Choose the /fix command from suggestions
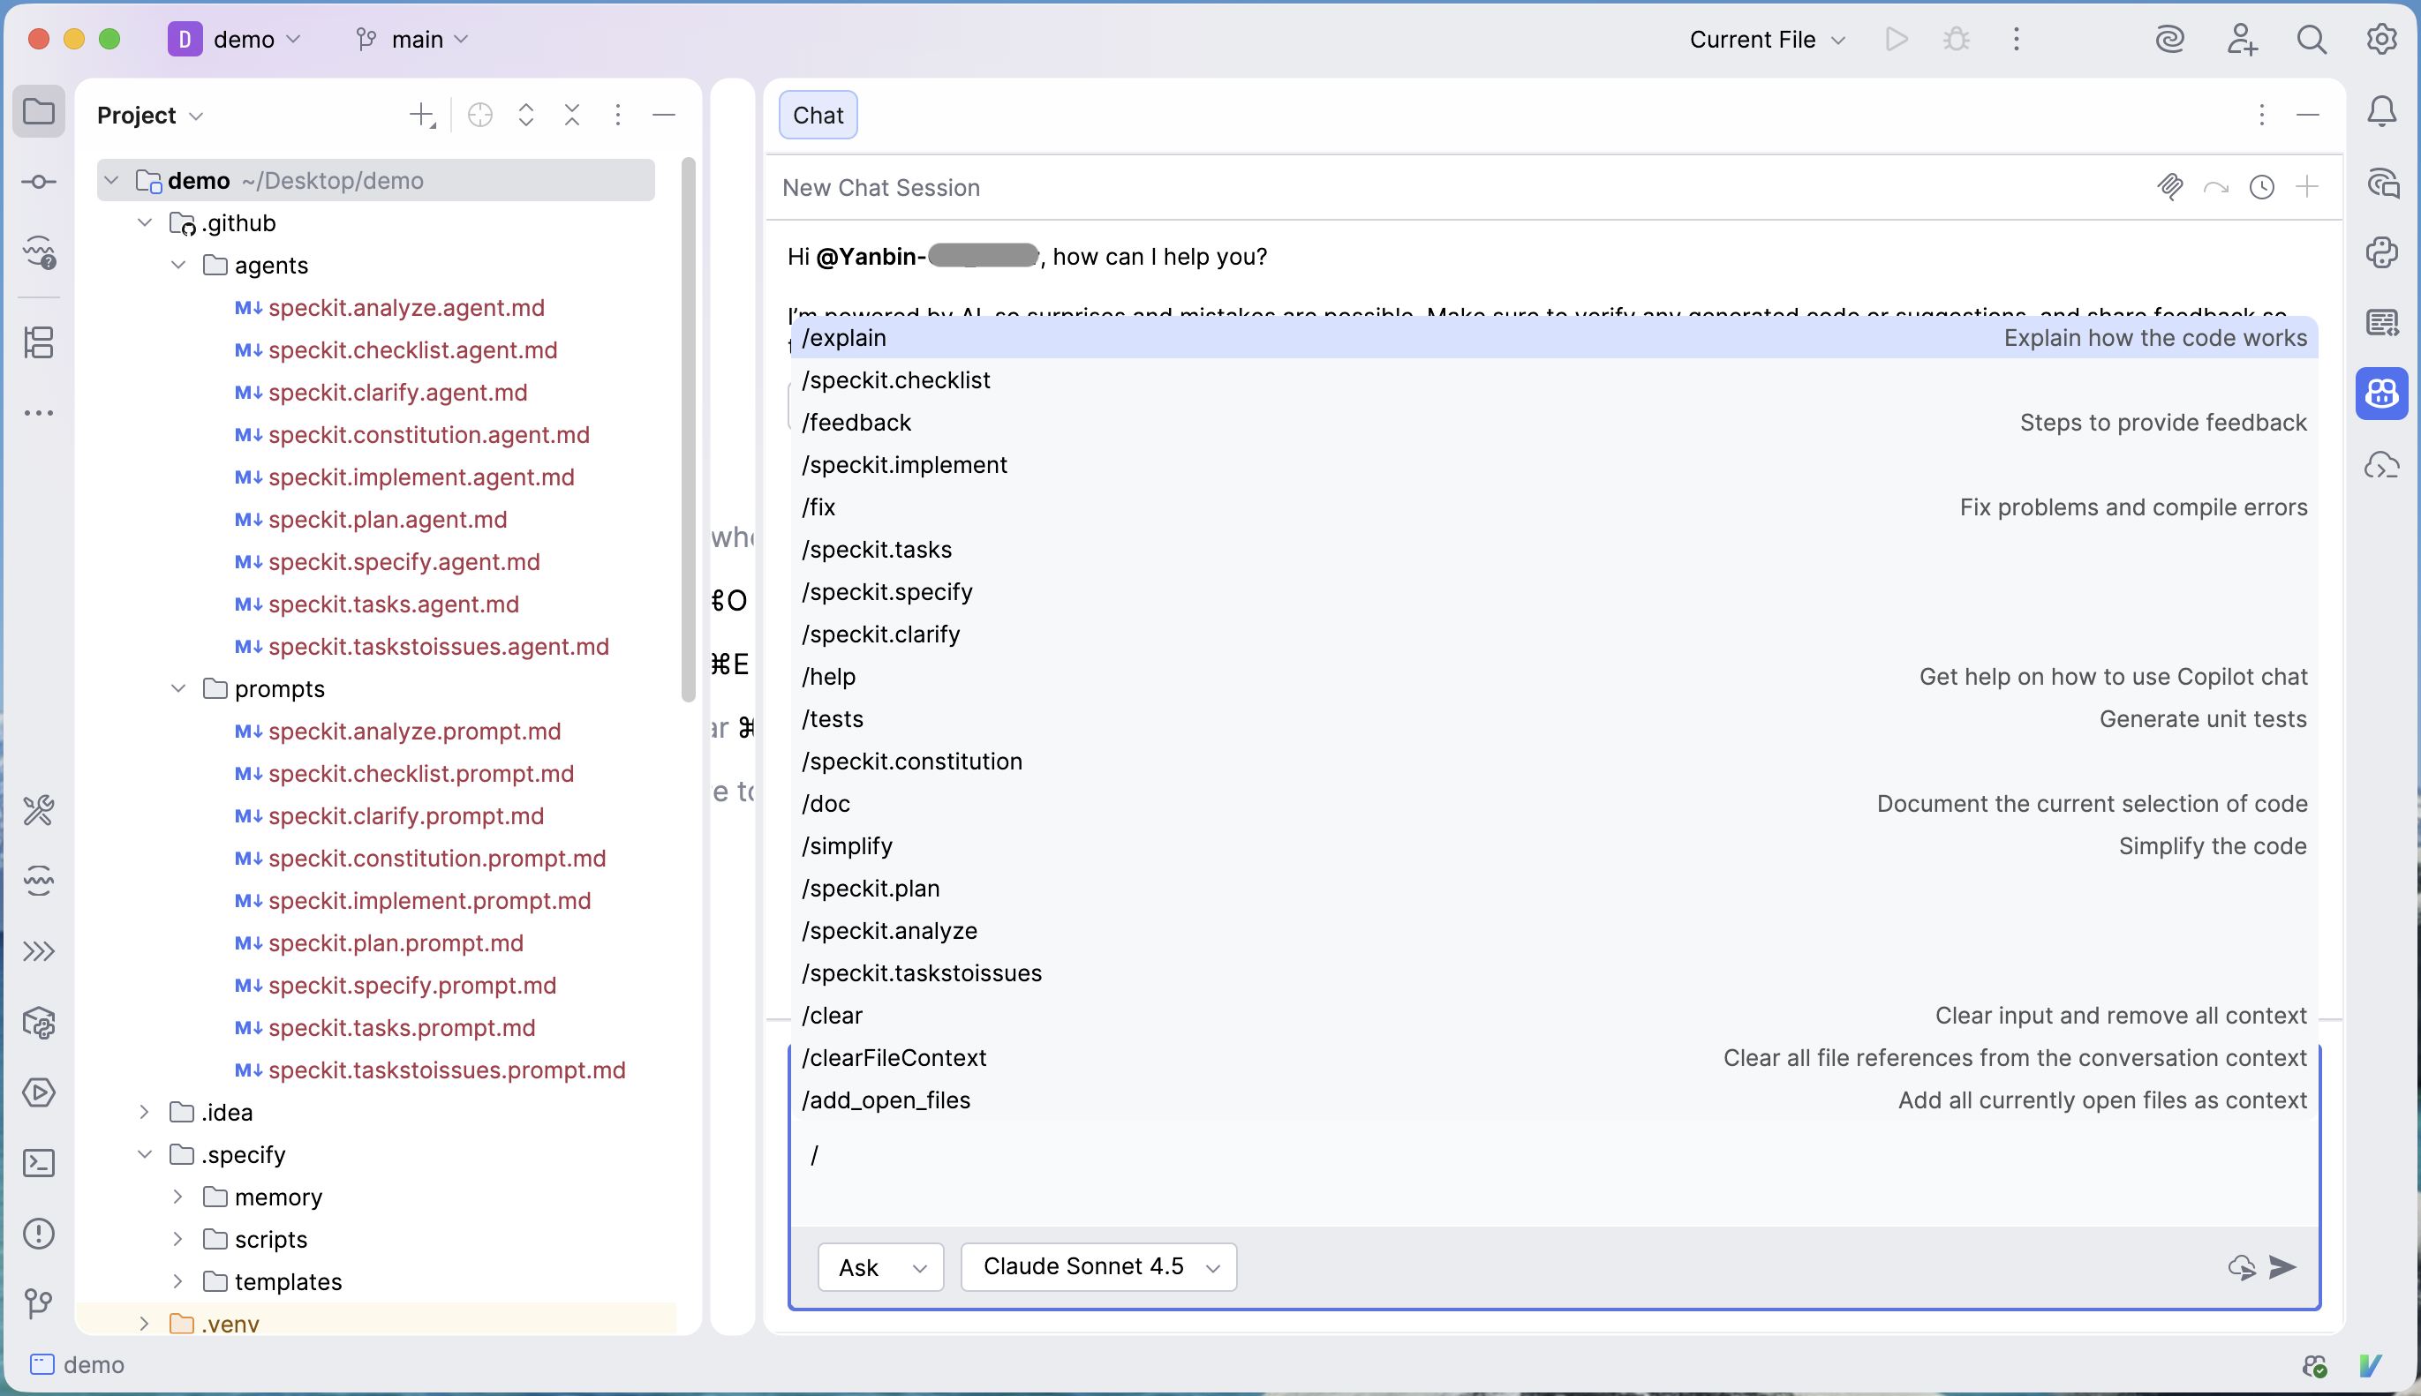The image size is (2421, 1396). (x=819, y=507)
